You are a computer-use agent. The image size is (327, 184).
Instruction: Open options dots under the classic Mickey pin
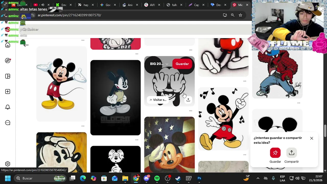click(x=83, y=126)
